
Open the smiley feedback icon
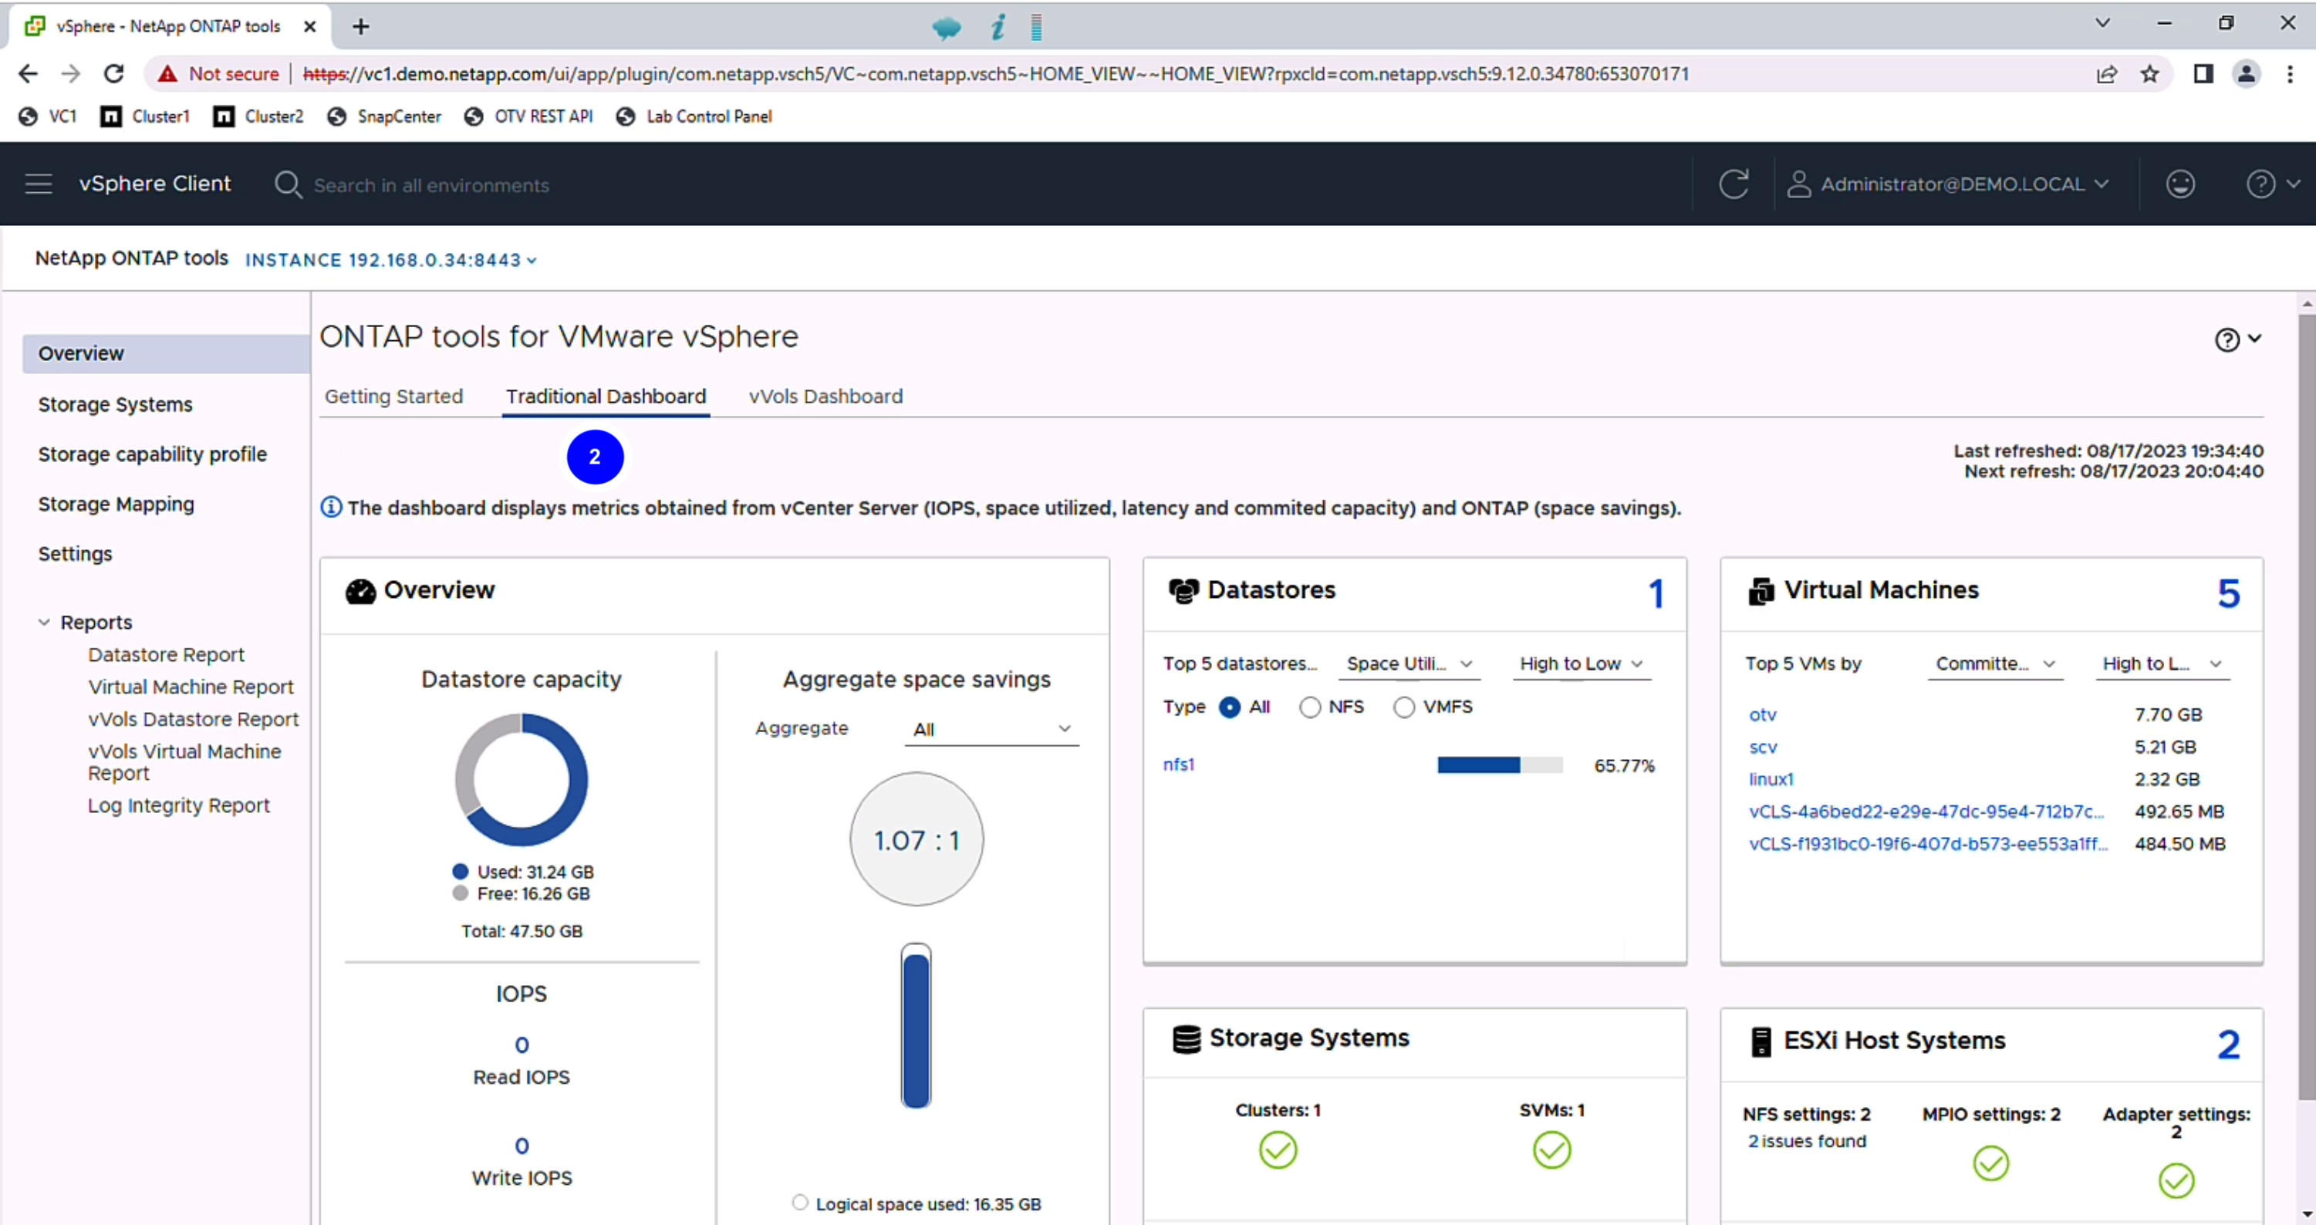pos(2180,184)
